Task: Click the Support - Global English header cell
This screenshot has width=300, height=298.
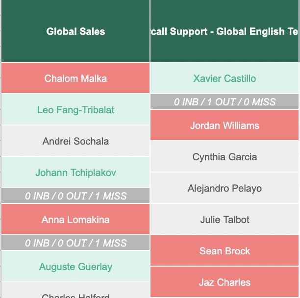Action: (x=225, y=31)
